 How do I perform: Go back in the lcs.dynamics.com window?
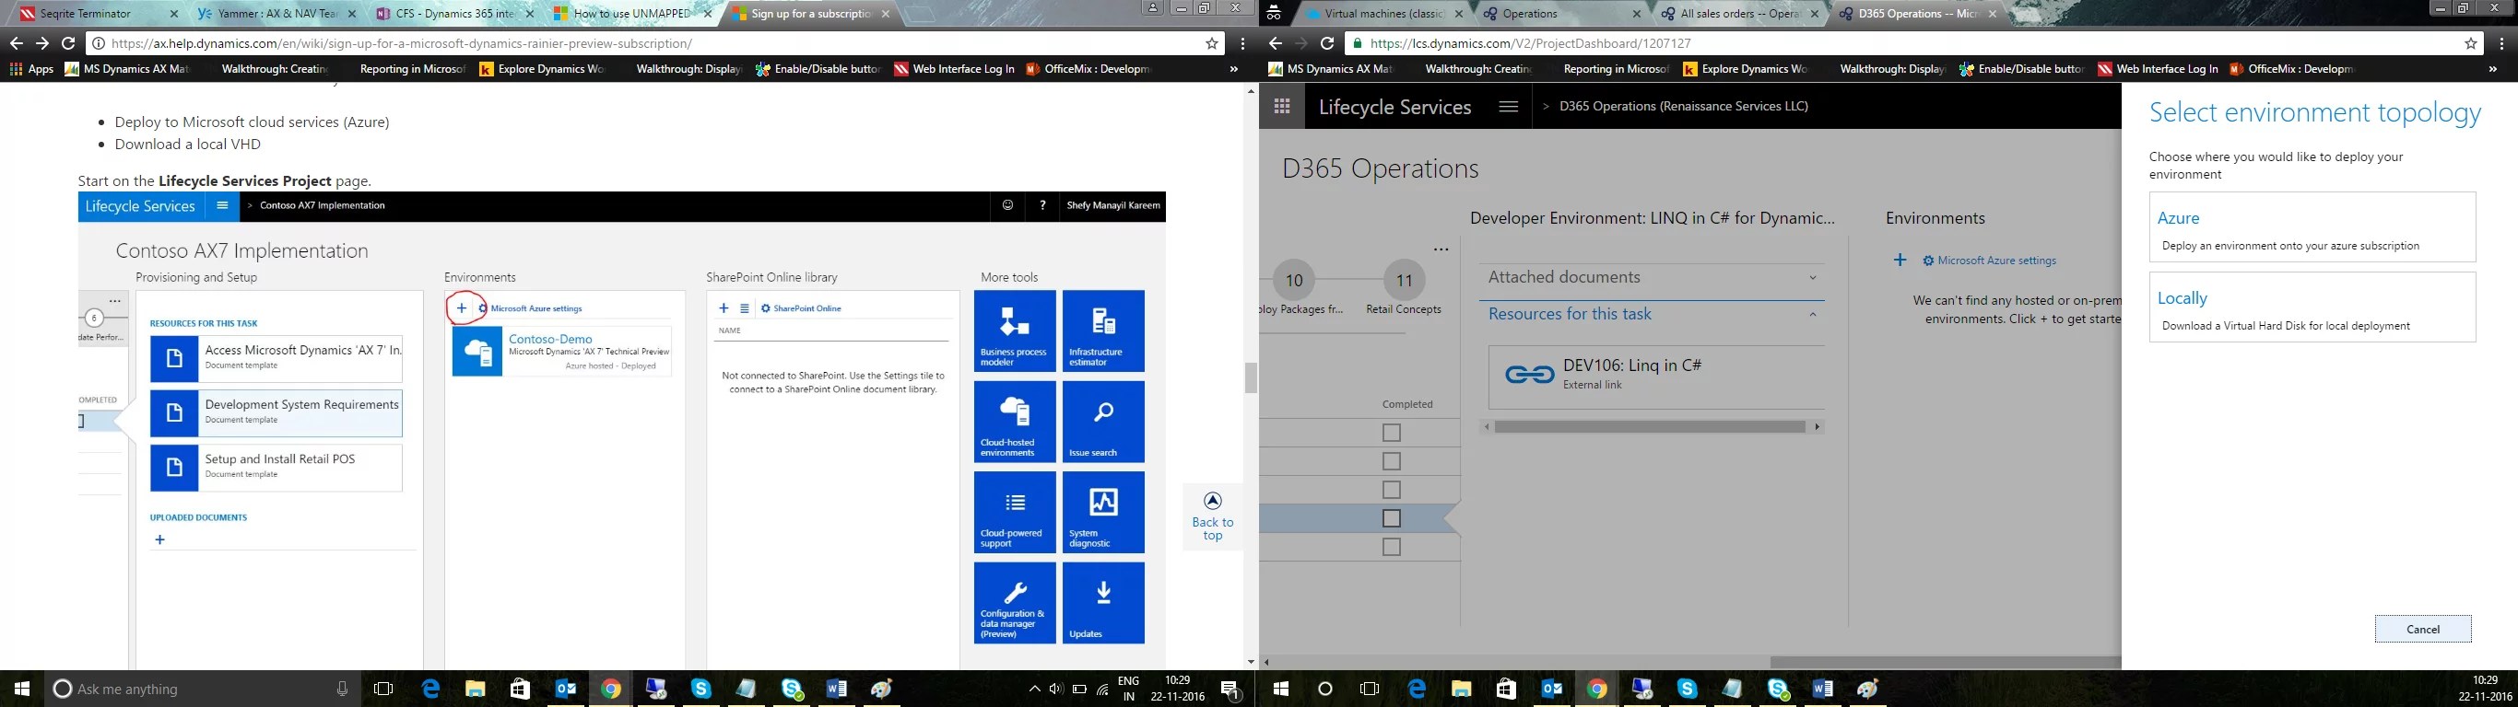[x=1275, y=43]
